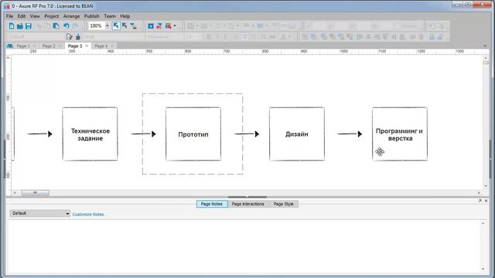Image resolution: width=495 pixels, height=278 pixels.
Task: Switch to the Page 1 tab
Action: pos(23,46)
